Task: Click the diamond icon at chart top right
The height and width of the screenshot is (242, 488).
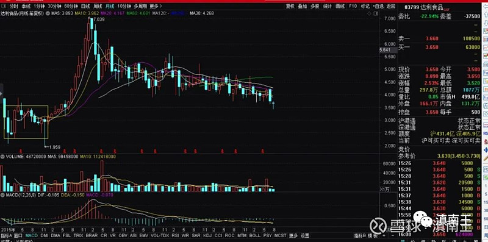Action: click(x=370, y=13)
